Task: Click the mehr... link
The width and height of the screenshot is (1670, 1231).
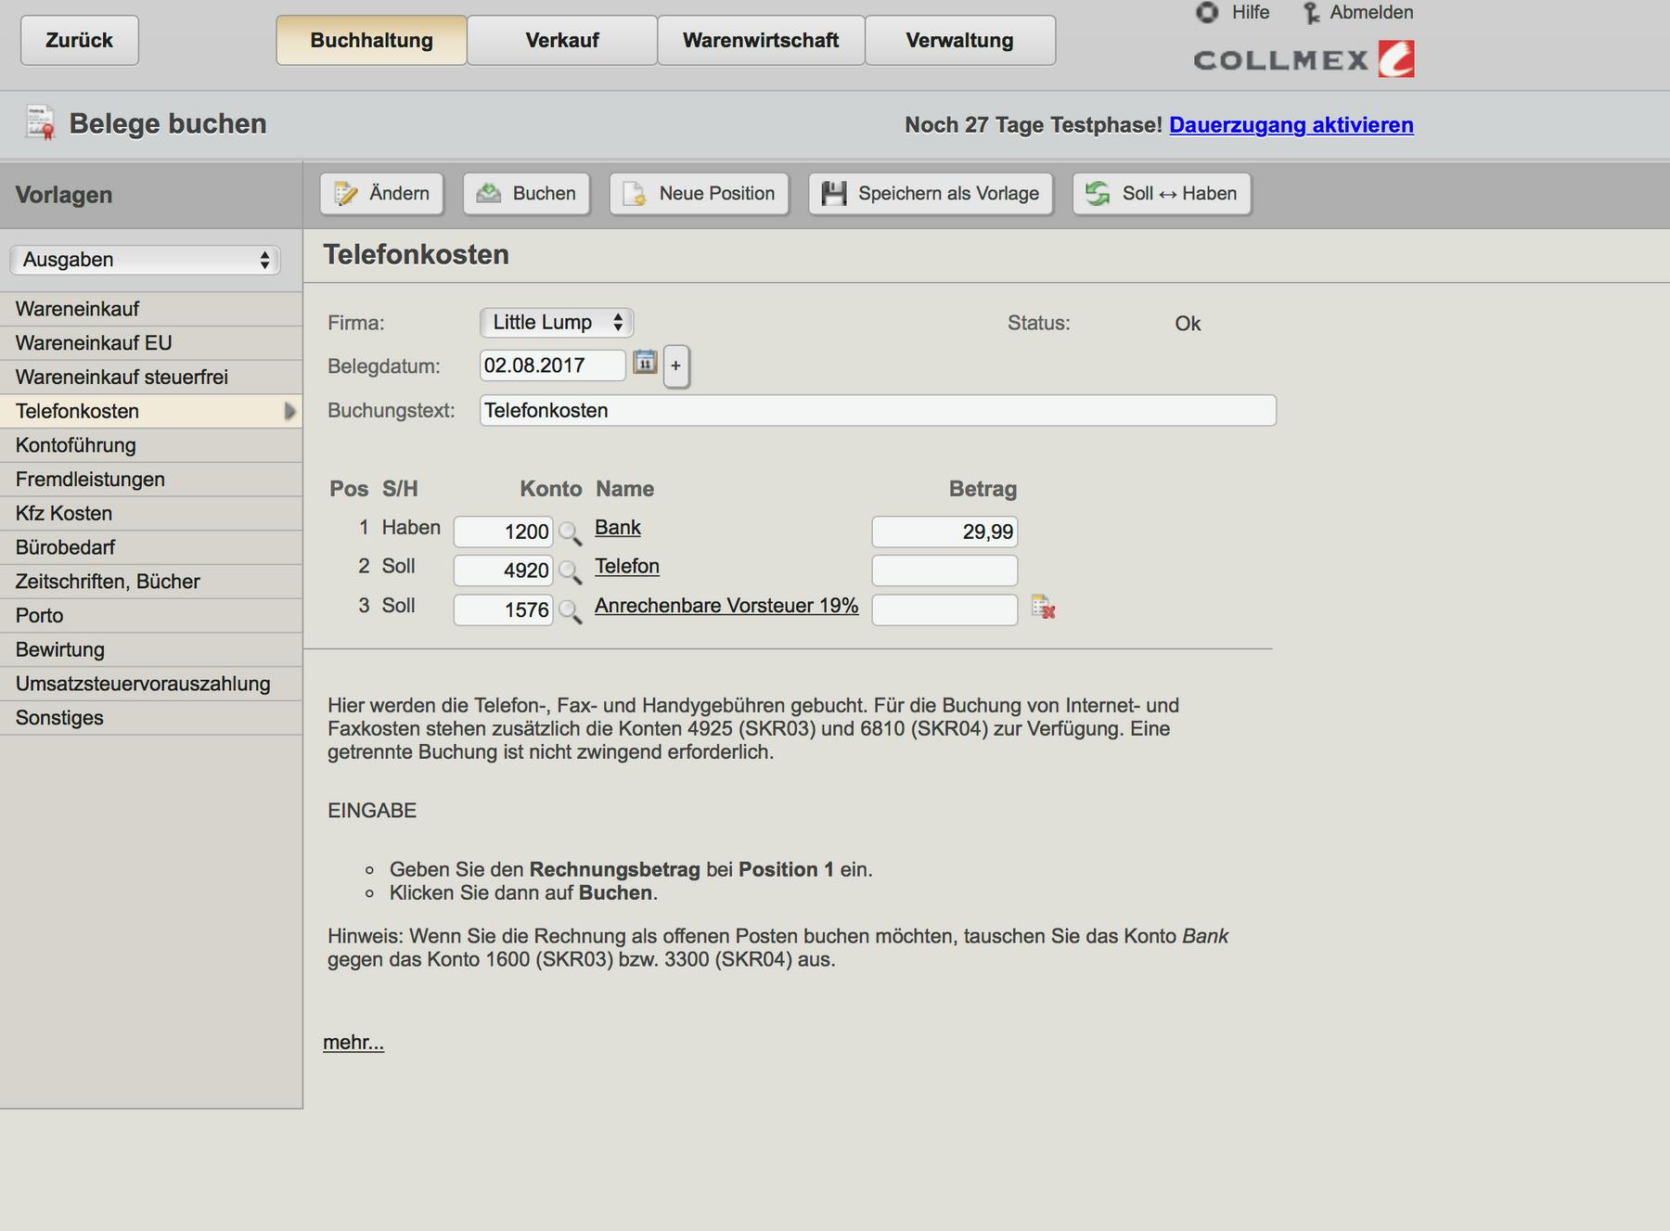Action: click(353, 1043)
